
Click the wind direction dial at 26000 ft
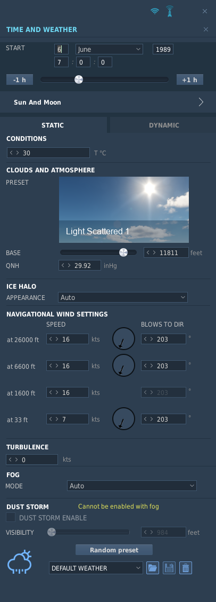123,338
